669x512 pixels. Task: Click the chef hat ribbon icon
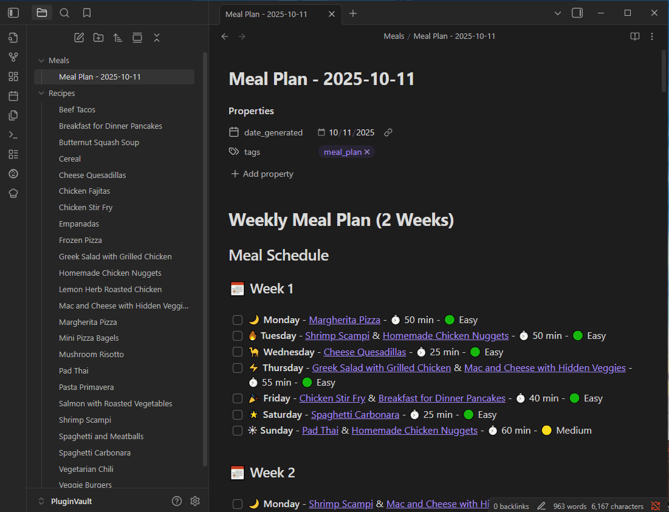pyautogui.click(x=13, y=193)
